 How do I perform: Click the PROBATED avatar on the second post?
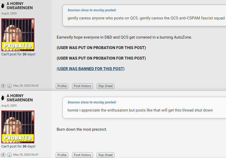click(x=18, y=127)
